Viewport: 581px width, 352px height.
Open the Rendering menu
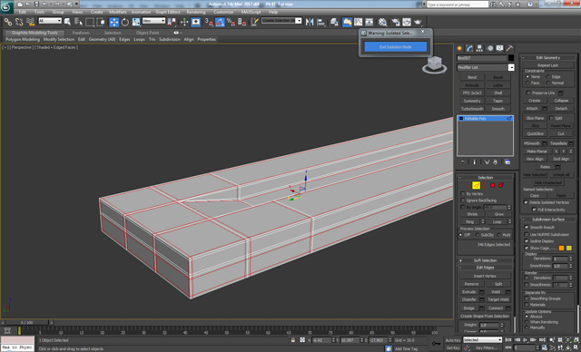pos(196,12)
